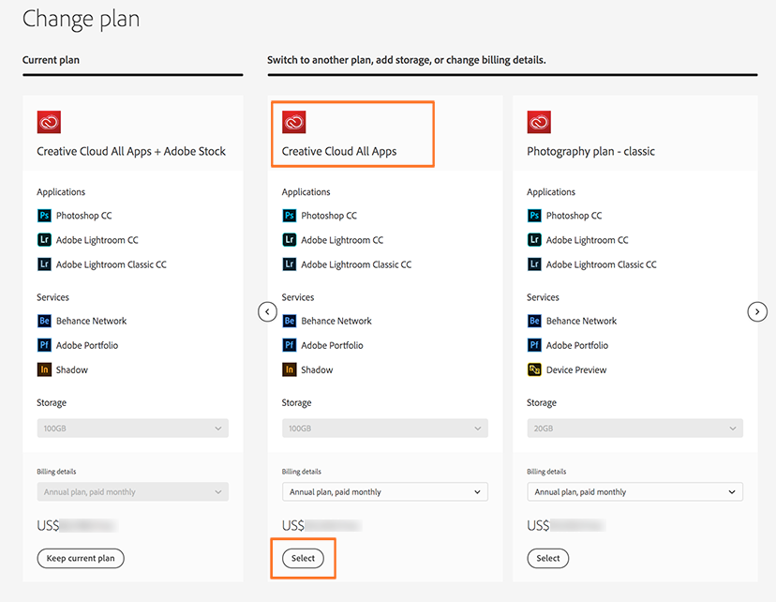The width and height of the screenshot is (776, 602).
Task: Click Lightroom Classic CC icon in Photography plan card
Action: coord(534,263)
